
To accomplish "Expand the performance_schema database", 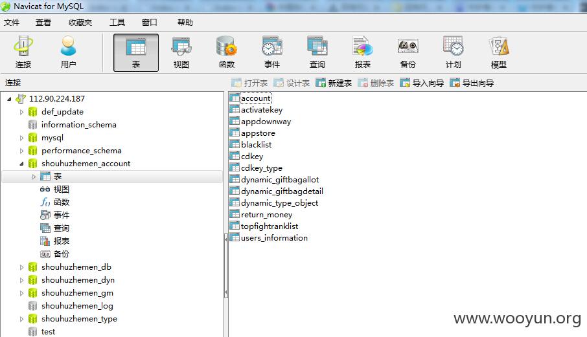I will click(21, 151).
